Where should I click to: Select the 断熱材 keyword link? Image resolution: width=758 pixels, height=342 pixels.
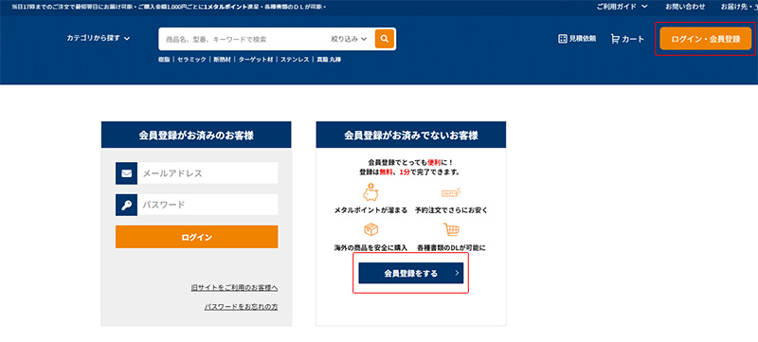click(x=223, y=60)
